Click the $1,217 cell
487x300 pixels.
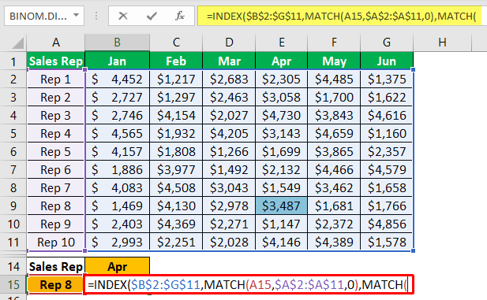176,80
